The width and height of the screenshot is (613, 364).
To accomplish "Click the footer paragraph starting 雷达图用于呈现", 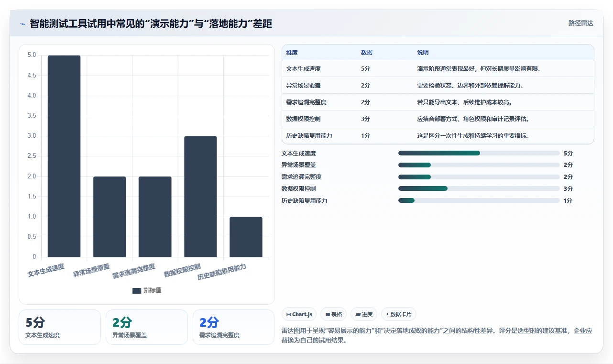I will coord(437,336).
